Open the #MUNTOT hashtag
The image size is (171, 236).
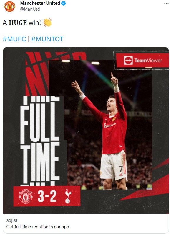coord(47,39)
